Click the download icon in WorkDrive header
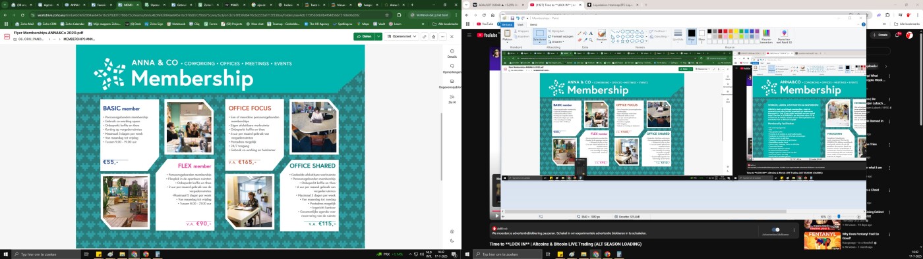 (433, 37)
